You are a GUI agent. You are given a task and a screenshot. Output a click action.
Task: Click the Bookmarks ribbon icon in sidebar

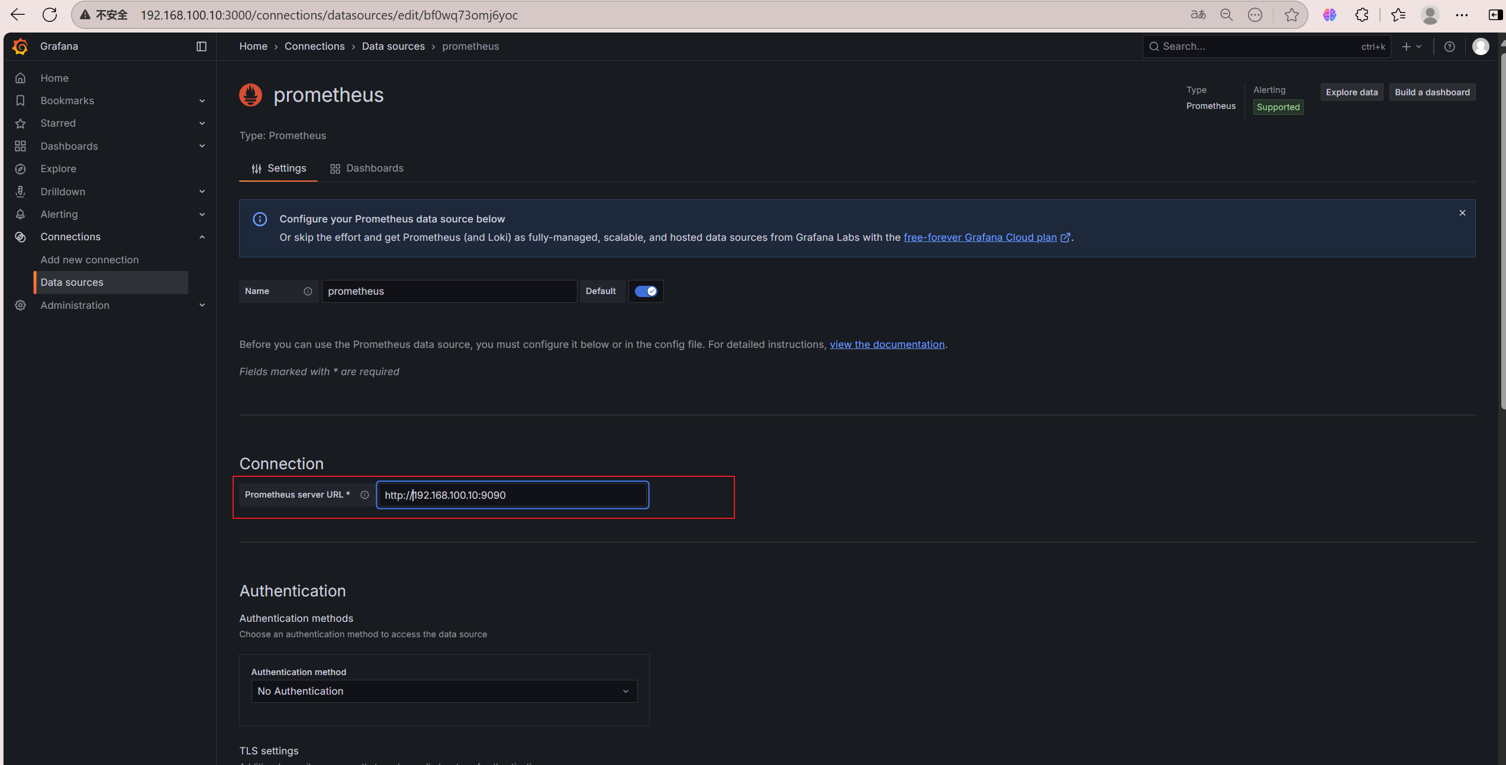point(20,101)
